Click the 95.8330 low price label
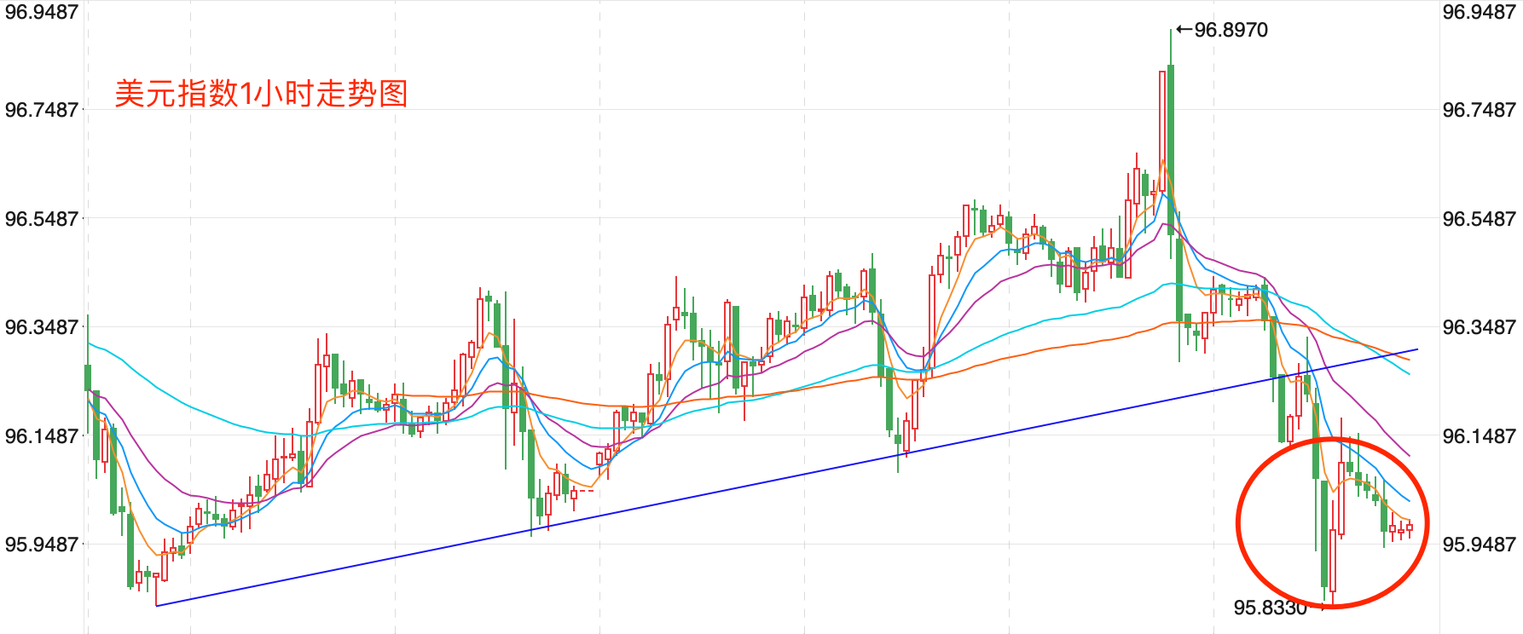The width and height of the screenshot is (1523, 634). click(x=1270, y=608)
